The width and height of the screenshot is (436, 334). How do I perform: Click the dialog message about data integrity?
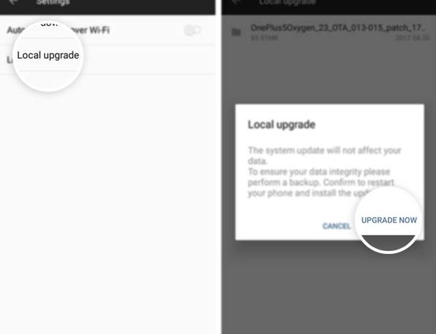pos(324,172)
